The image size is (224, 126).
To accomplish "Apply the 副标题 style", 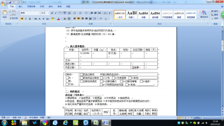I will (155, 15).
